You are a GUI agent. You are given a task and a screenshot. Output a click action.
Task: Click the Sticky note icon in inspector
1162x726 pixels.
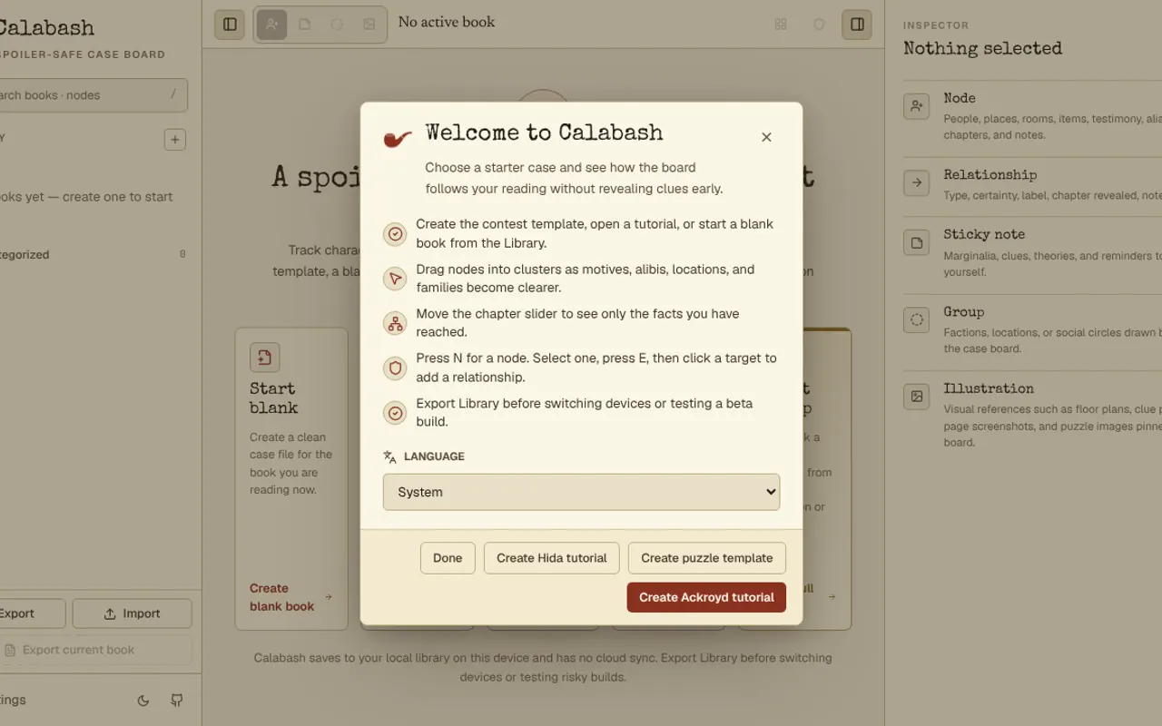(917, 242)
